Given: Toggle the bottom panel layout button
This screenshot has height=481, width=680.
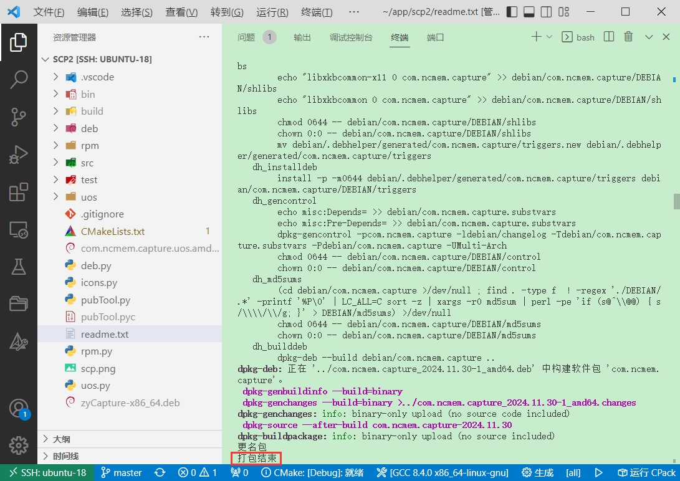Looking at the screenshot, I should (x=529, y=12).
